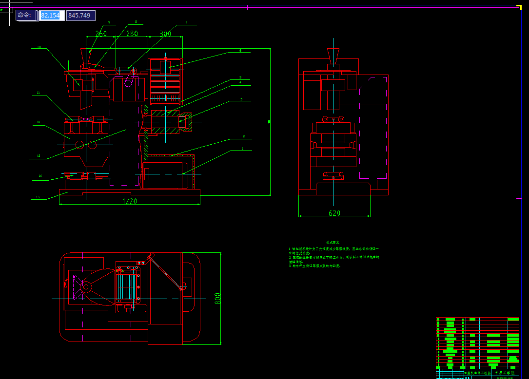Click part callout number 7

click(187, 22)
